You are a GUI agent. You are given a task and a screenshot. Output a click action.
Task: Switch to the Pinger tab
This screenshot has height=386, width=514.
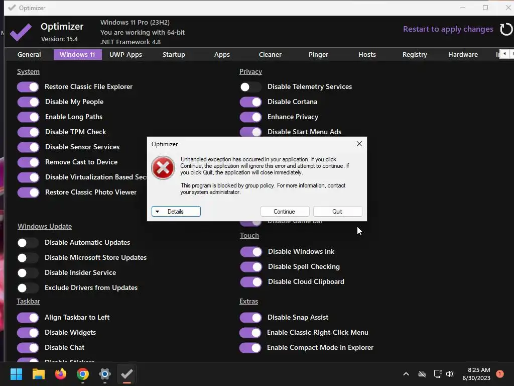pos(318,54)
